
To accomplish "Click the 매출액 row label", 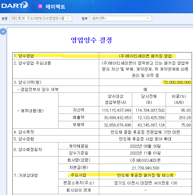I will point(78,118).
